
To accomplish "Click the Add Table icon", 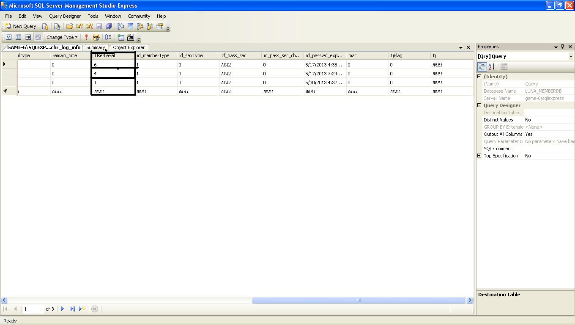I will pyautogui.click(x=121, y=37).
